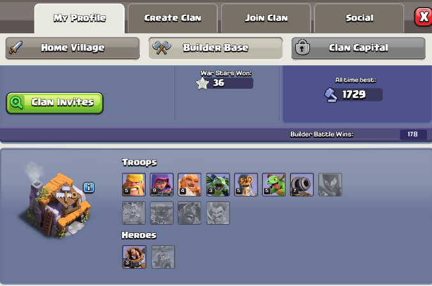
Task: Click the locked Clan Capital button
Action: [359, 48]
